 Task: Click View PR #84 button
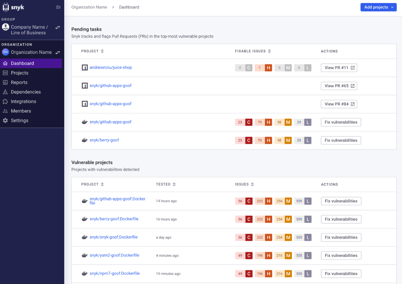point(339,104)
